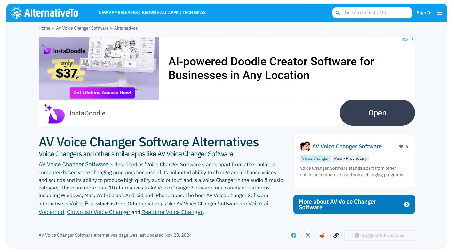The image size is (454, 252).
Task: Click the AV Voice Changer app icon
Action: click(x=305, y=146)
